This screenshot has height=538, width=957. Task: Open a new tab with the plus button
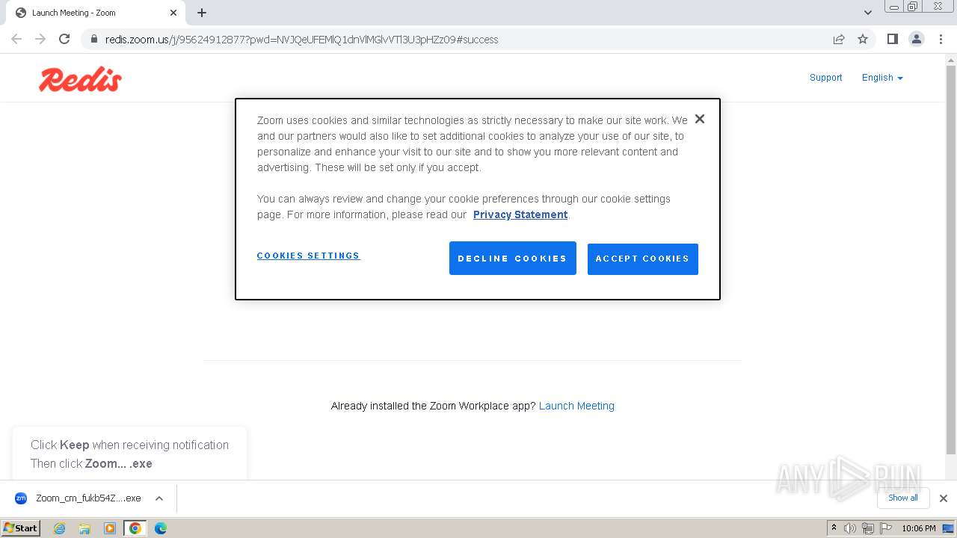202,13
